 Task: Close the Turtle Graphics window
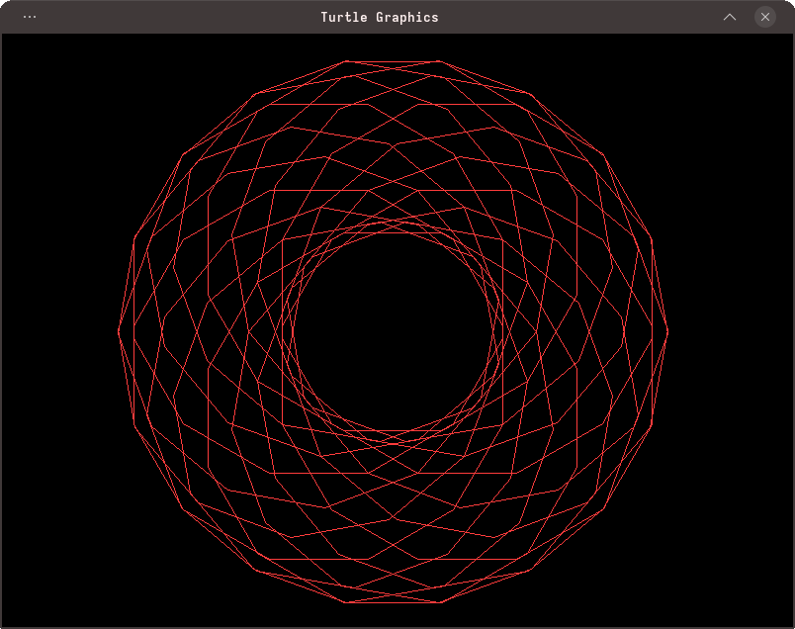click(x=765, y=17)
